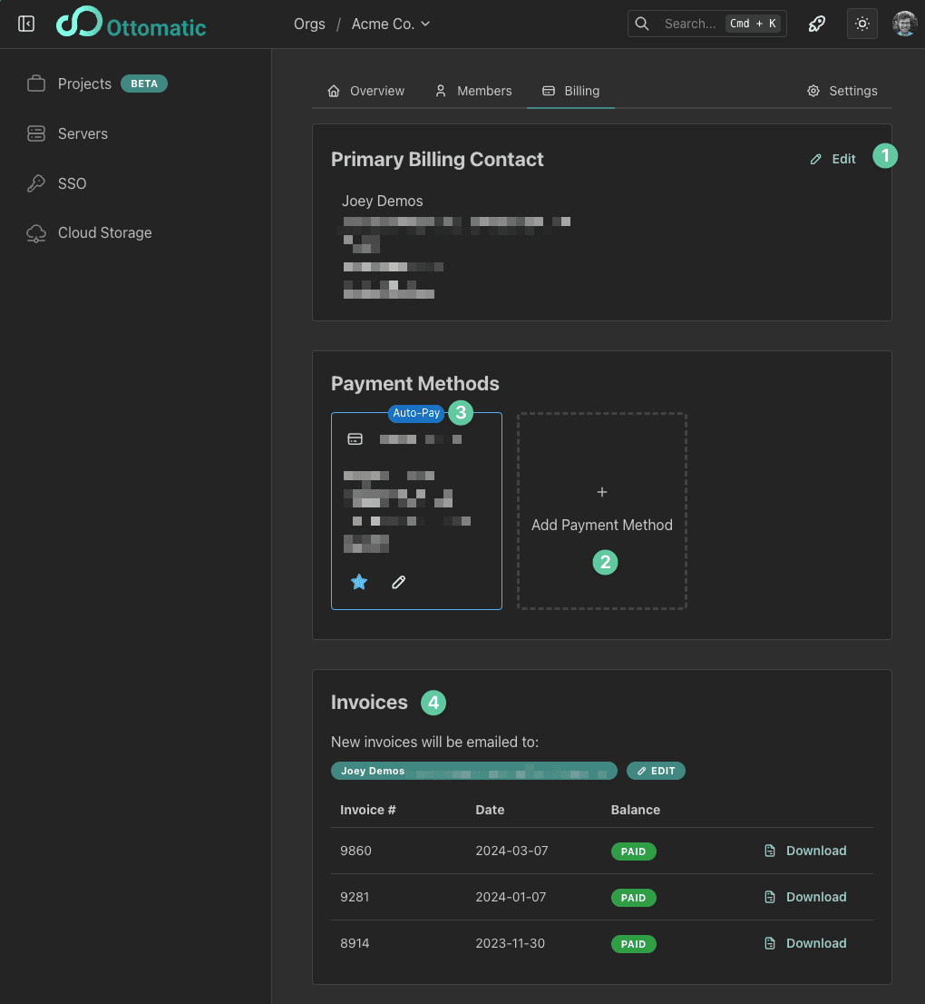
Task: Edit invoice email recipients
Action: click(656, 771)
